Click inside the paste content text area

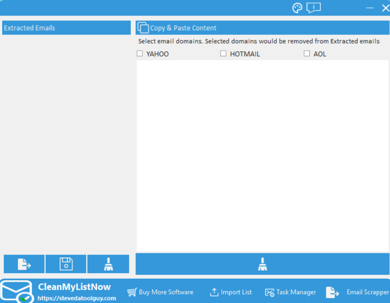pos(262,156)
